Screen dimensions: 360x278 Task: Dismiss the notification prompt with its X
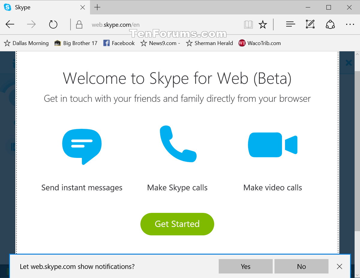(x=339, y=266)
